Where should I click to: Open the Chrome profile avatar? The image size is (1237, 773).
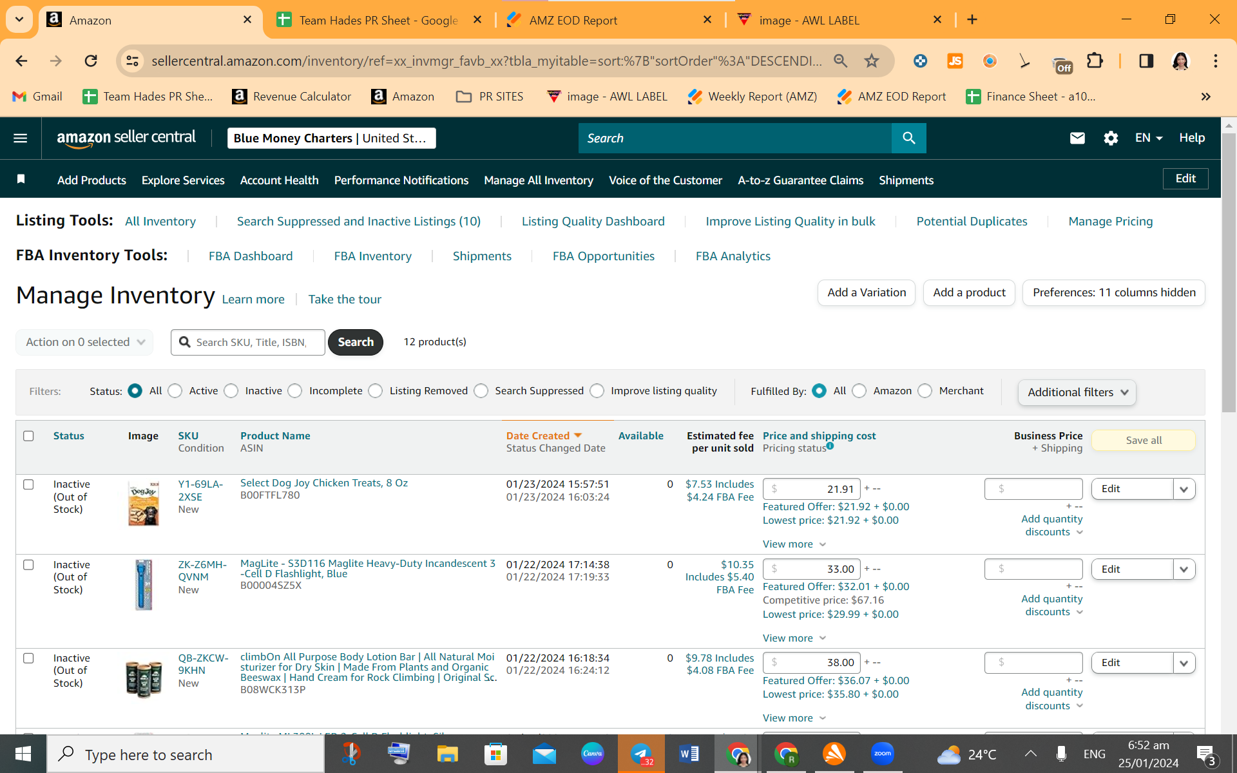click(1180, 61)
